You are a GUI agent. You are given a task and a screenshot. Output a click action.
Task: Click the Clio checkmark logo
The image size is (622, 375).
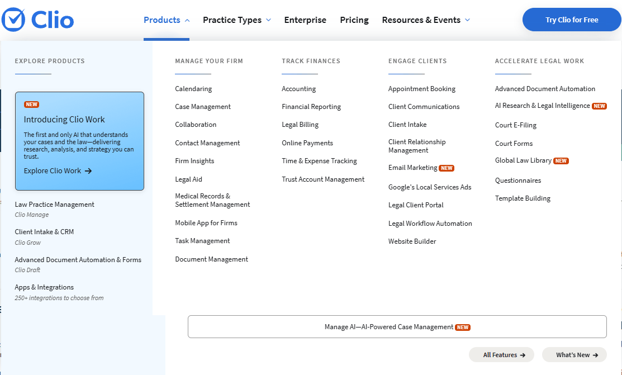tap(13, 20)
